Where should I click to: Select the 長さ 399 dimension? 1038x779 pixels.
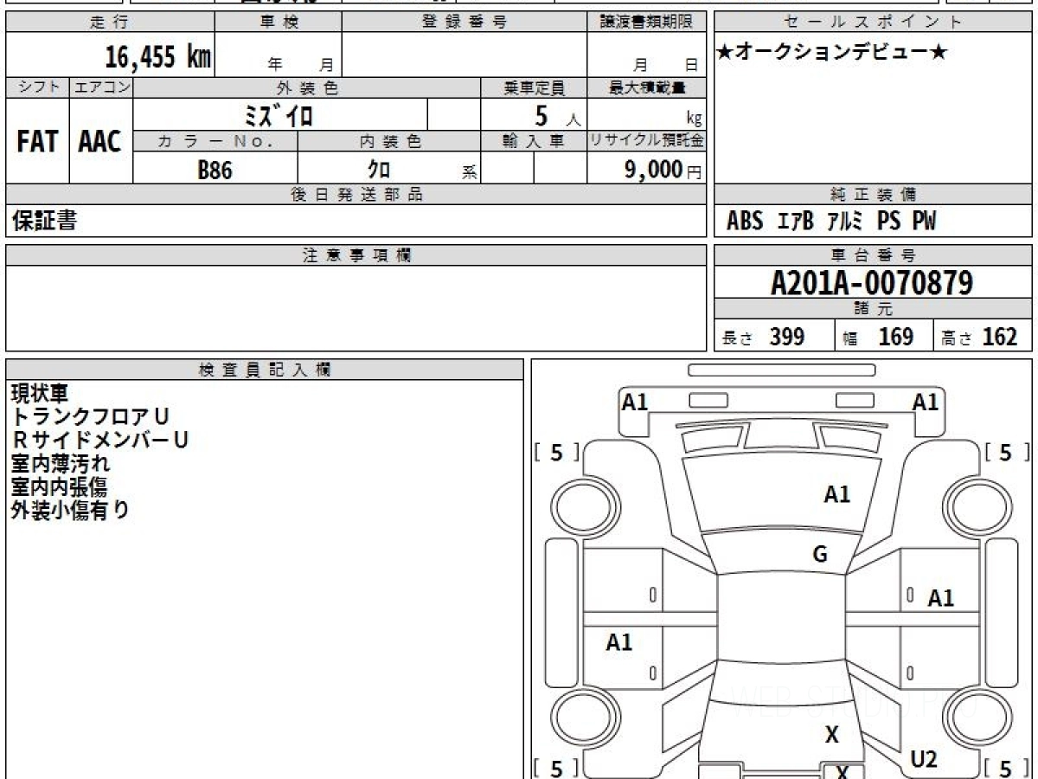pyautogui.click(x=763, y=337)
